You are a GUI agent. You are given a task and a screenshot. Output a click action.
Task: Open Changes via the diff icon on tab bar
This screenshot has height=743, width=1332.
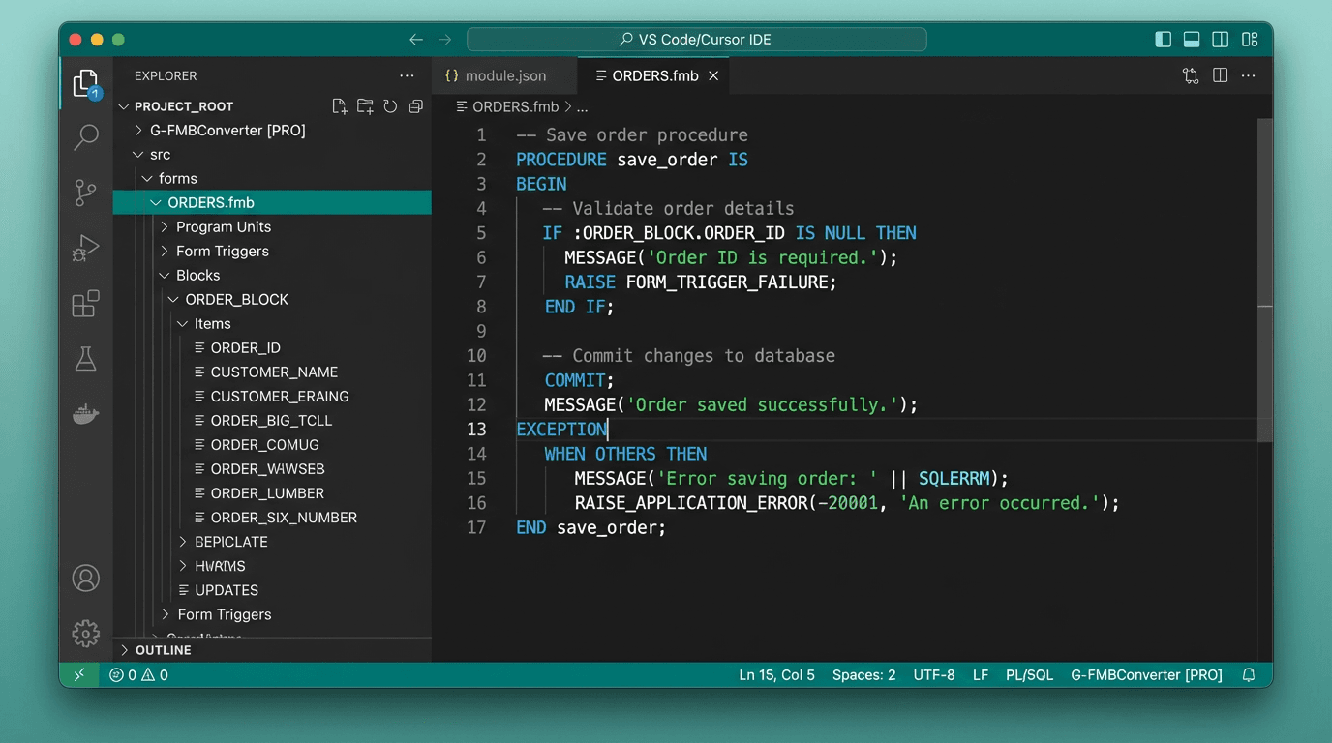(1190, 74)
